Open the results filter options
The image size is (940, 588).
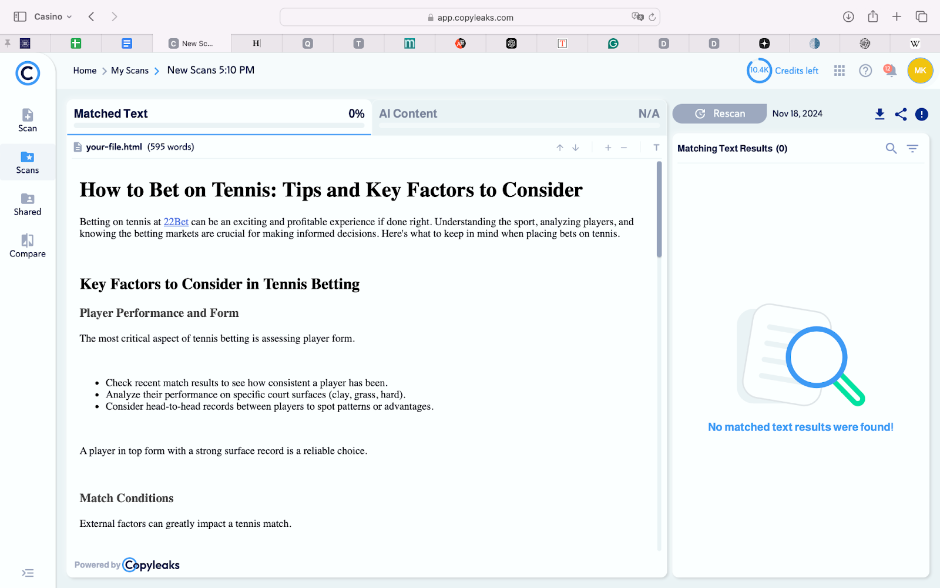tap(912, 149)
